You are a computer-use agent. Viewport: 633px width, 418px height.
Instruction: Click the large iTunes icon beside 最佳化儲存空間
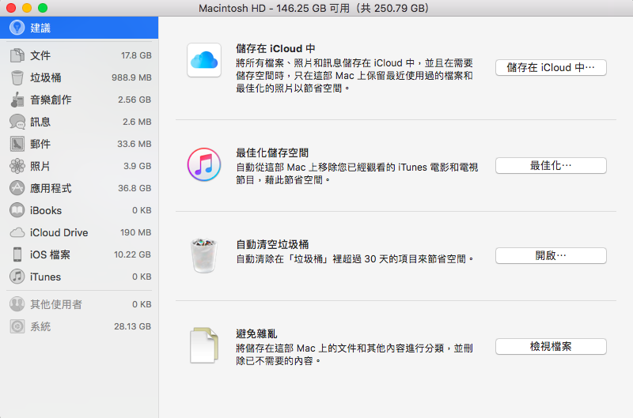(x=204, y=164)
